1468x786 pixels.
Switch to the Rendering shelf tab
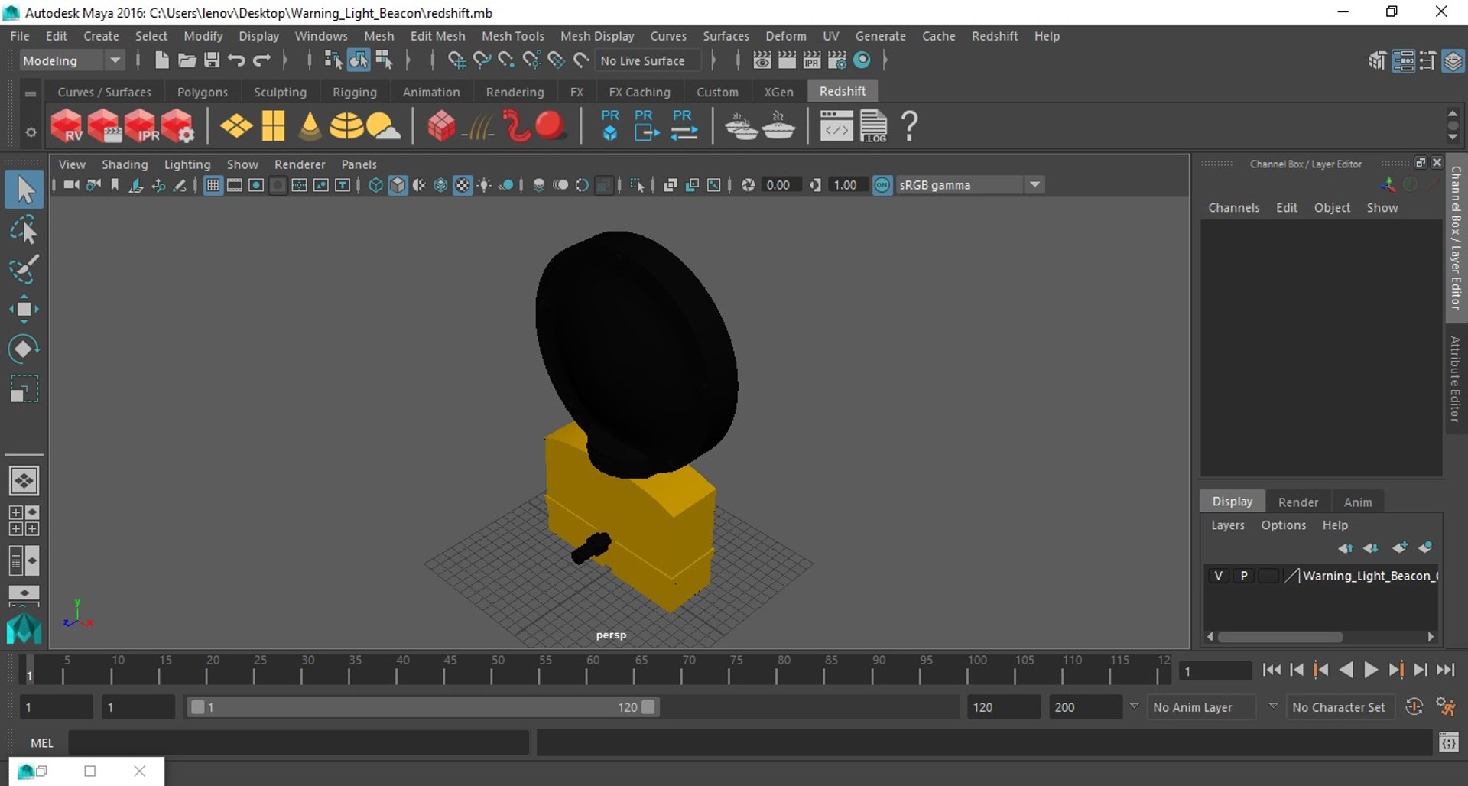click(515, 92)
